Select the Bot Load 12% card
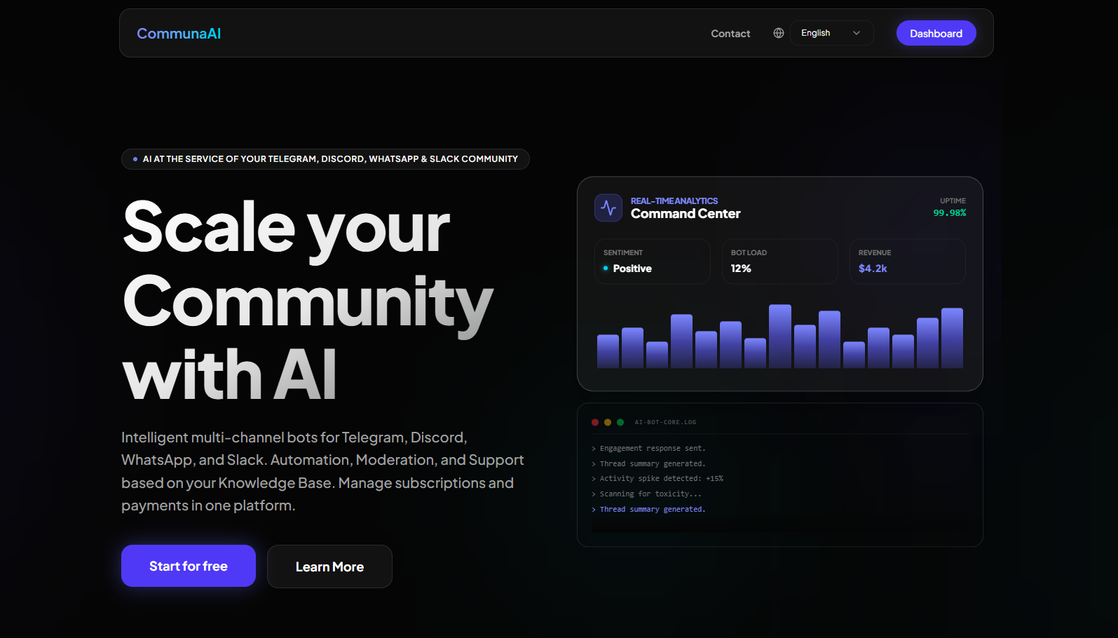1118x638 pixels. click(779, 262)
